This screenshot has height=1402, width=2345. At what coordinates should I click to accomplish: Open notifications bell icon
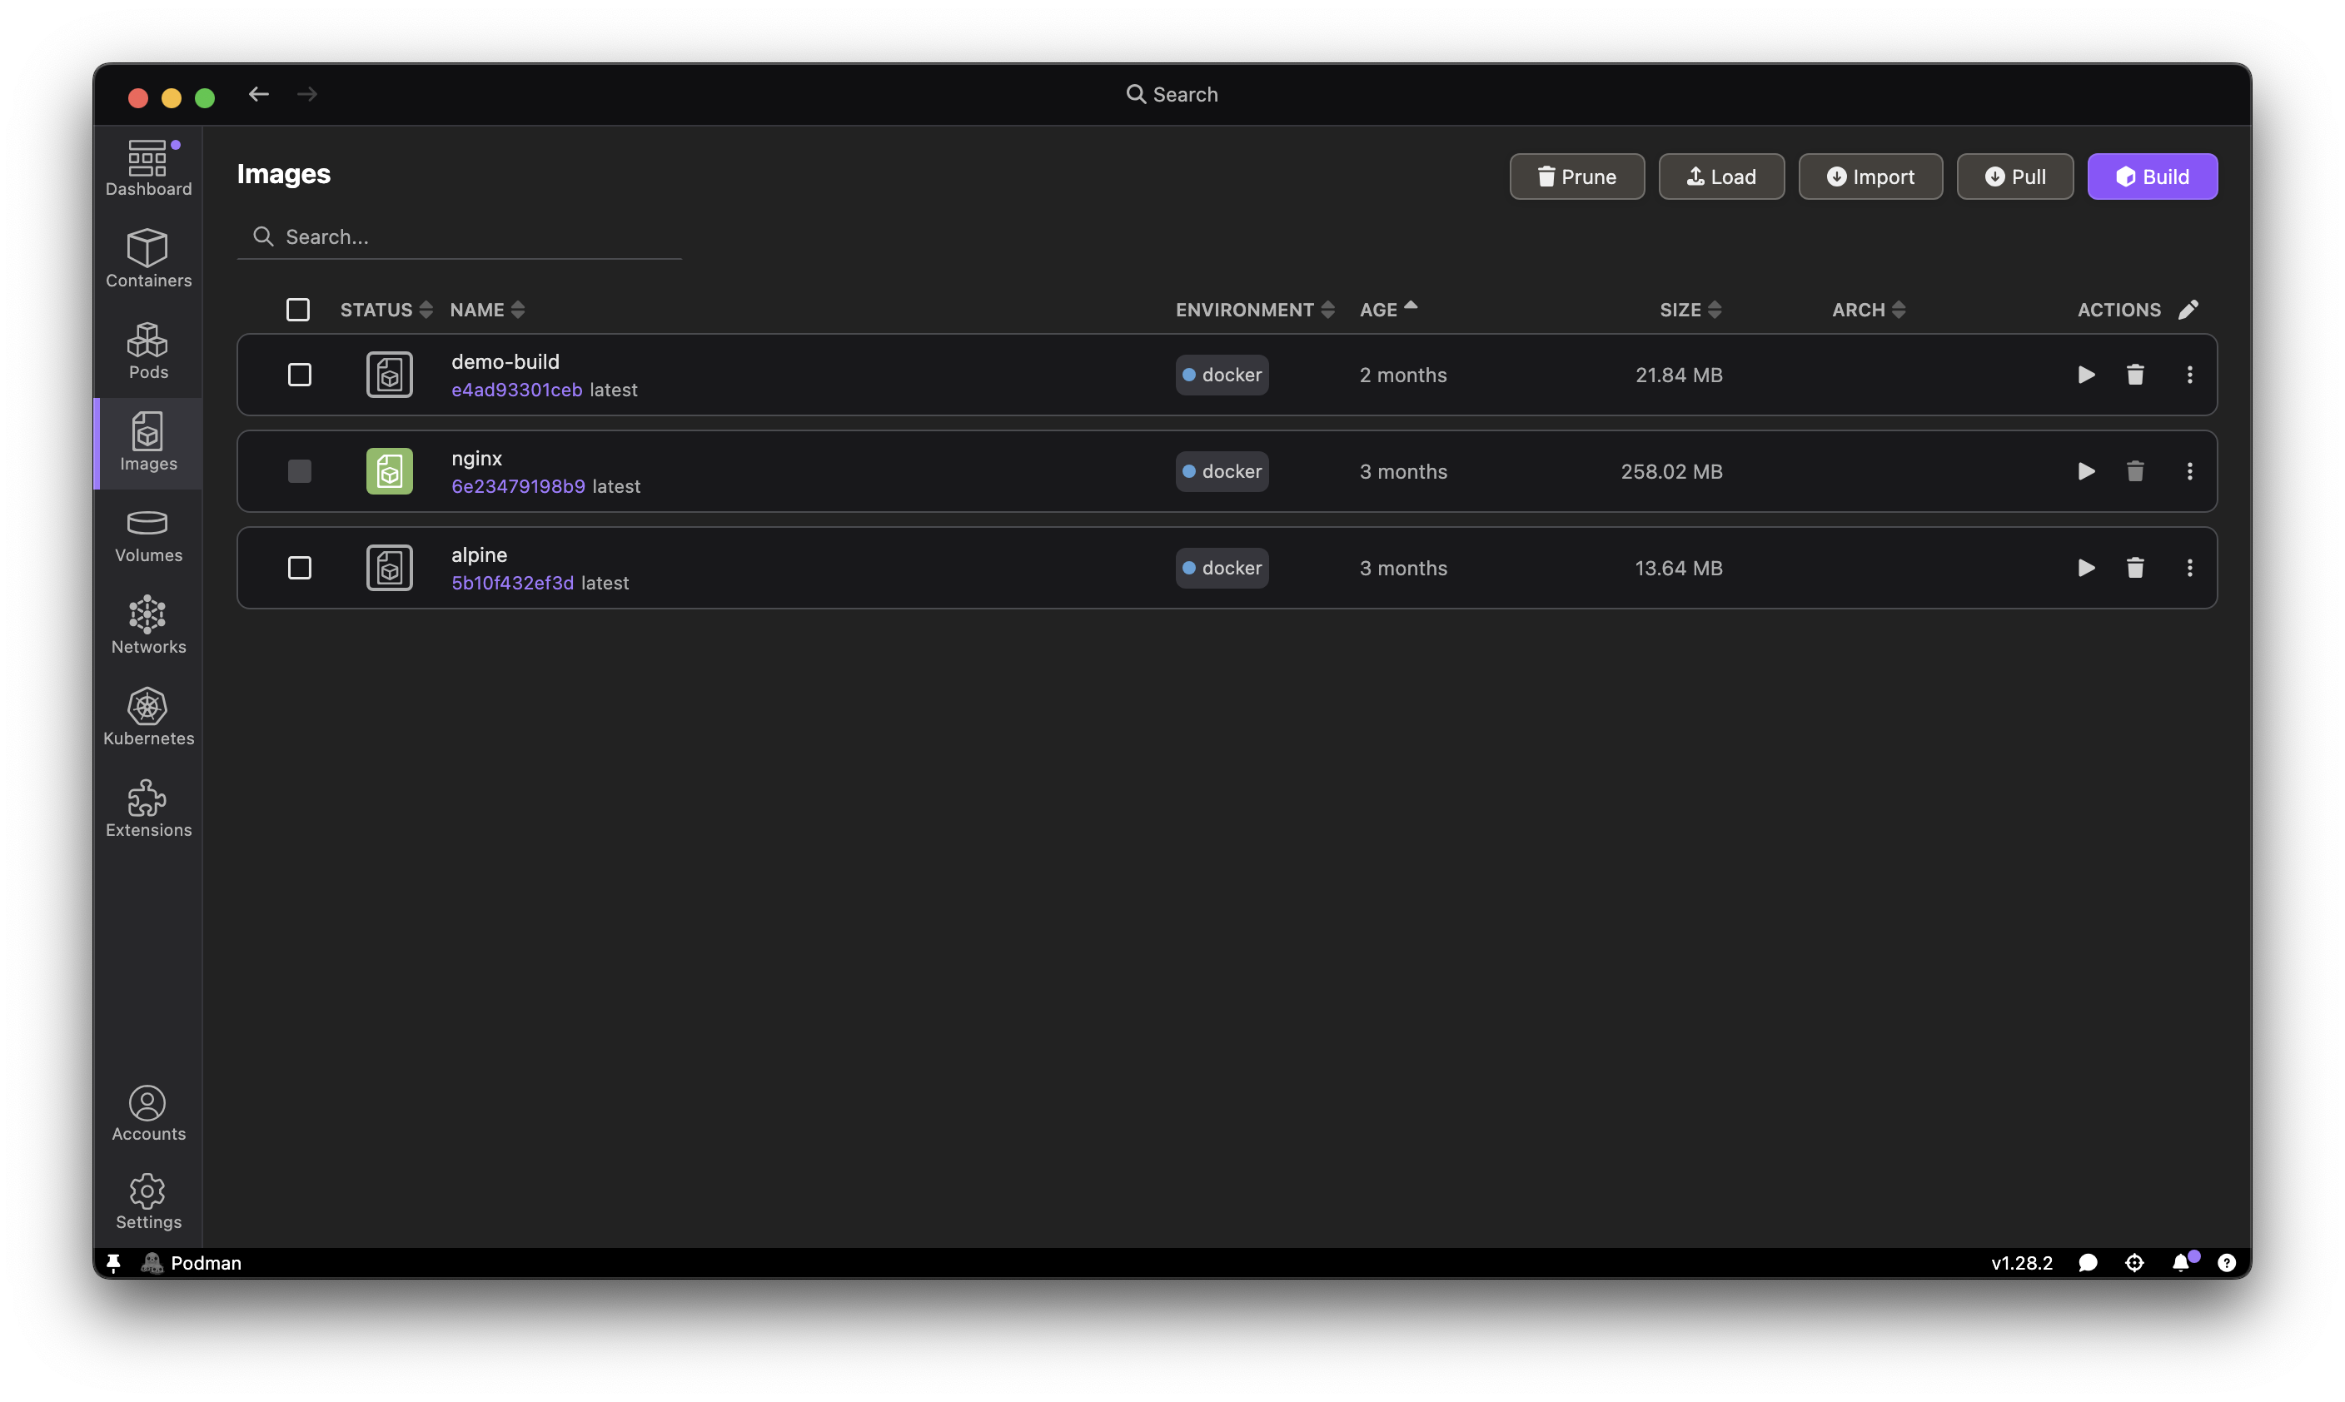[x=2181, y=1262]
